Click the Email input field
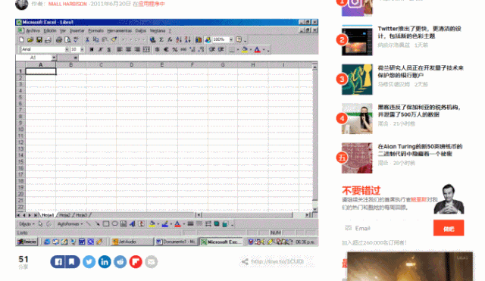 [387, 228]
